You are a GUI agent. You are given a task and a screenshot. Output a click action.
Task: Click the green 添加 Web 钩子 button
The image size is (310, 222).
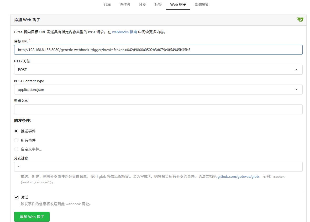click(32, 217)
